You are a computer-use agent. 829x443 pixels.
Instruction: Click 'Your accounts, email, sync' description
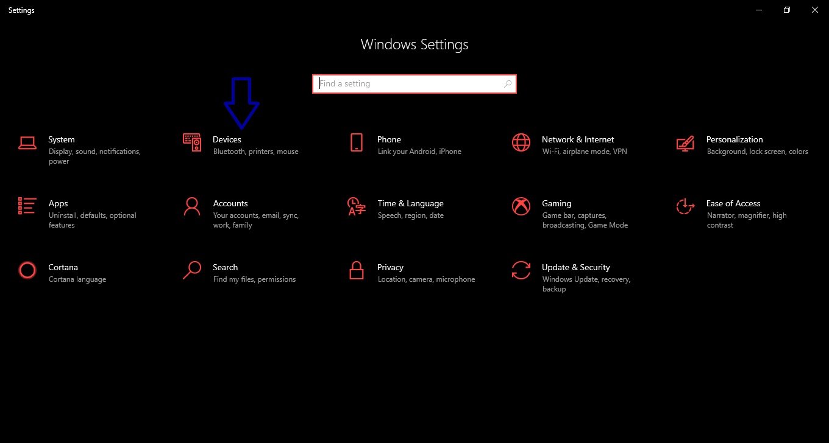click(x=255, y=220)
